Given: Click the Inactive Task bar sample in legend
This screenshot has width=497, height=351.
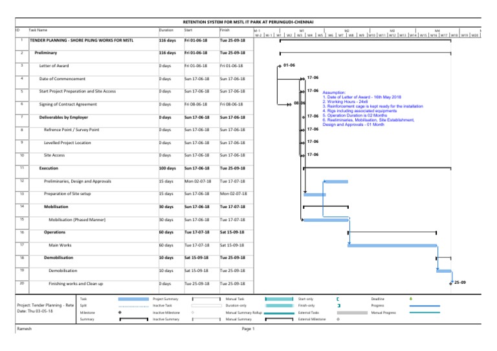Looking at the screenshot, I should tap(206, 306).
